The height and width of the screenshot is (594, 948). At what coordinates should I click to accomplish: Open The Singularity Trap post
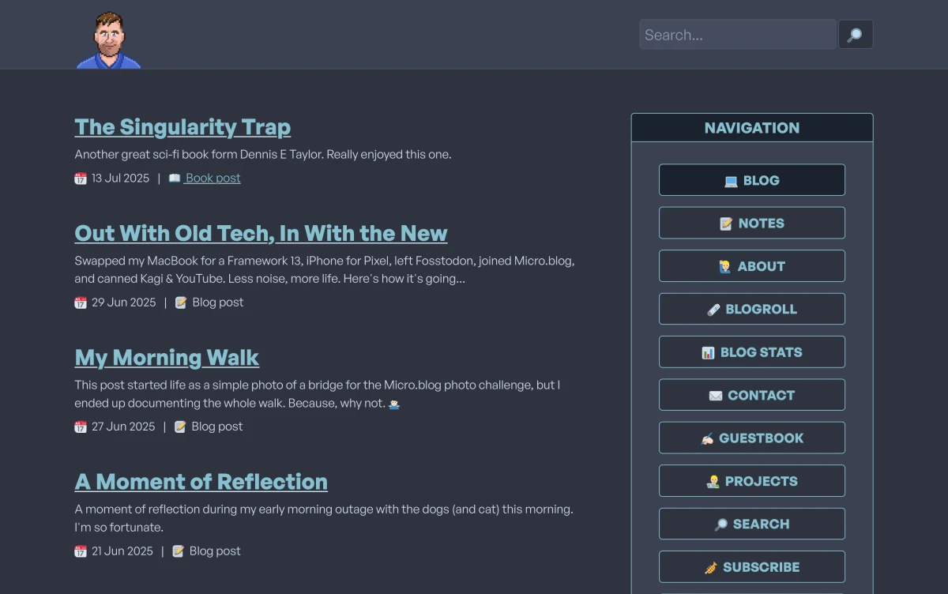click(182, 127)
